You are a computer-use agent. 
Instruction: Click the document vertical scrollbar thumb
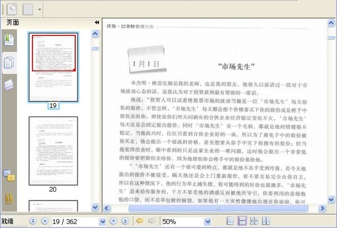331,38
